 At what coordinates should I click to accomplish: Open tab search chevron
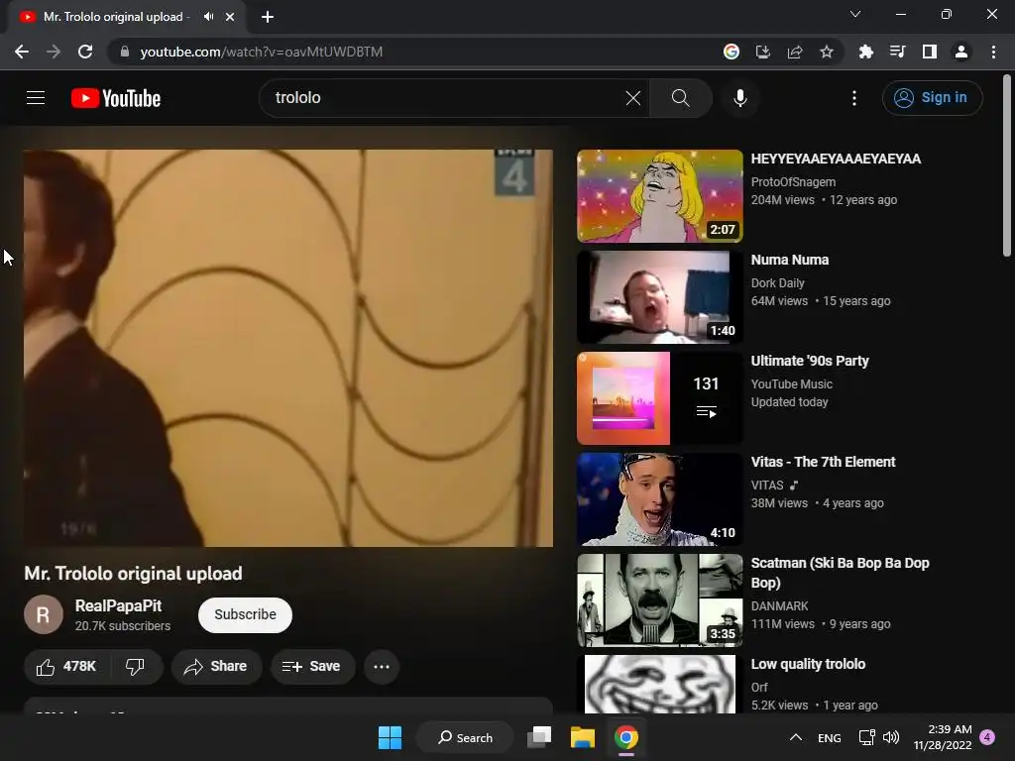pos(854,14)
